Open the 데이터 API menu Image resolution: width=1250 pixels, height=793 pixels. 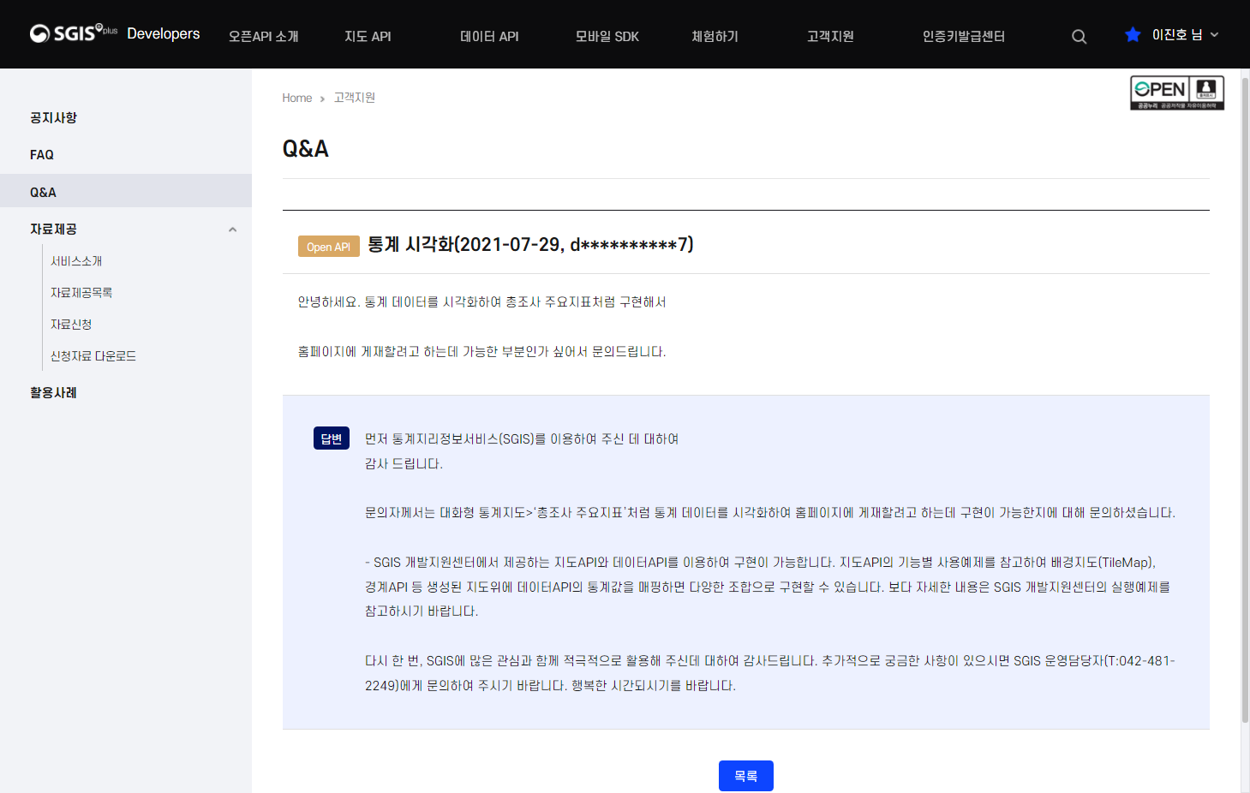coord(488,36)
